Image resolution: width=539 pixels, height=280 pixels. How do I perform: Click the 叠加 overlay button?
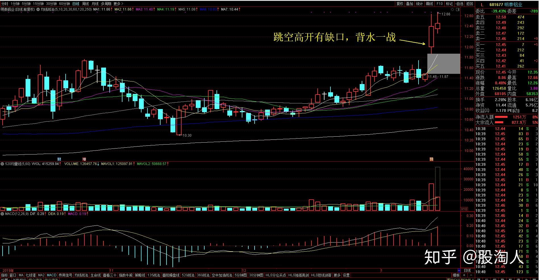(x=410, y=4)
